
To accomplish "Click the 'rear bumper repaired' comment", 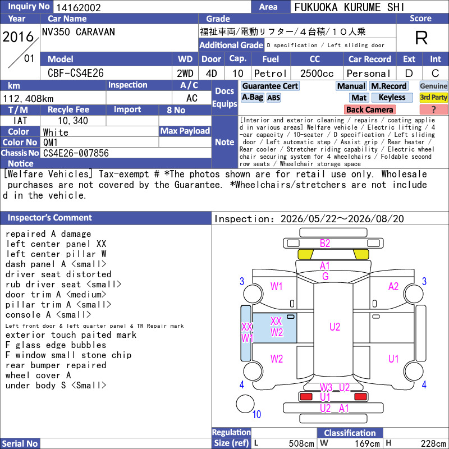I will pyautogui.click(x=56, y=365).
